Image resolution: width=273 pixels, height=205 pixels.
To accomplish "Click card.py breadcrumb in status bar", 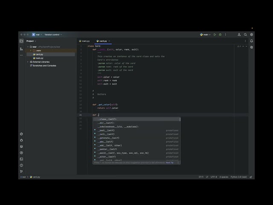I will pyautogui.click(x=35, y=177).
